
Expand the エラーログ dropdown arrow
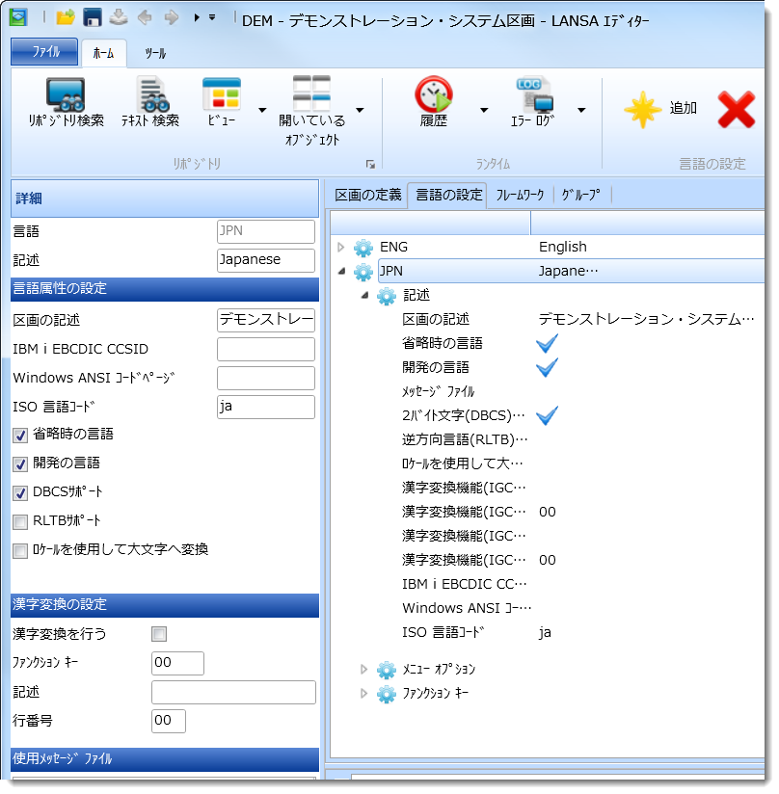[581, 110]
